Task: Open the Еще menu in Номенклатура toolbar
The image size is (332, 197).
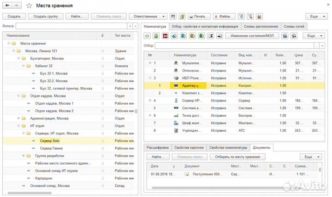Action: pos(314,36)
